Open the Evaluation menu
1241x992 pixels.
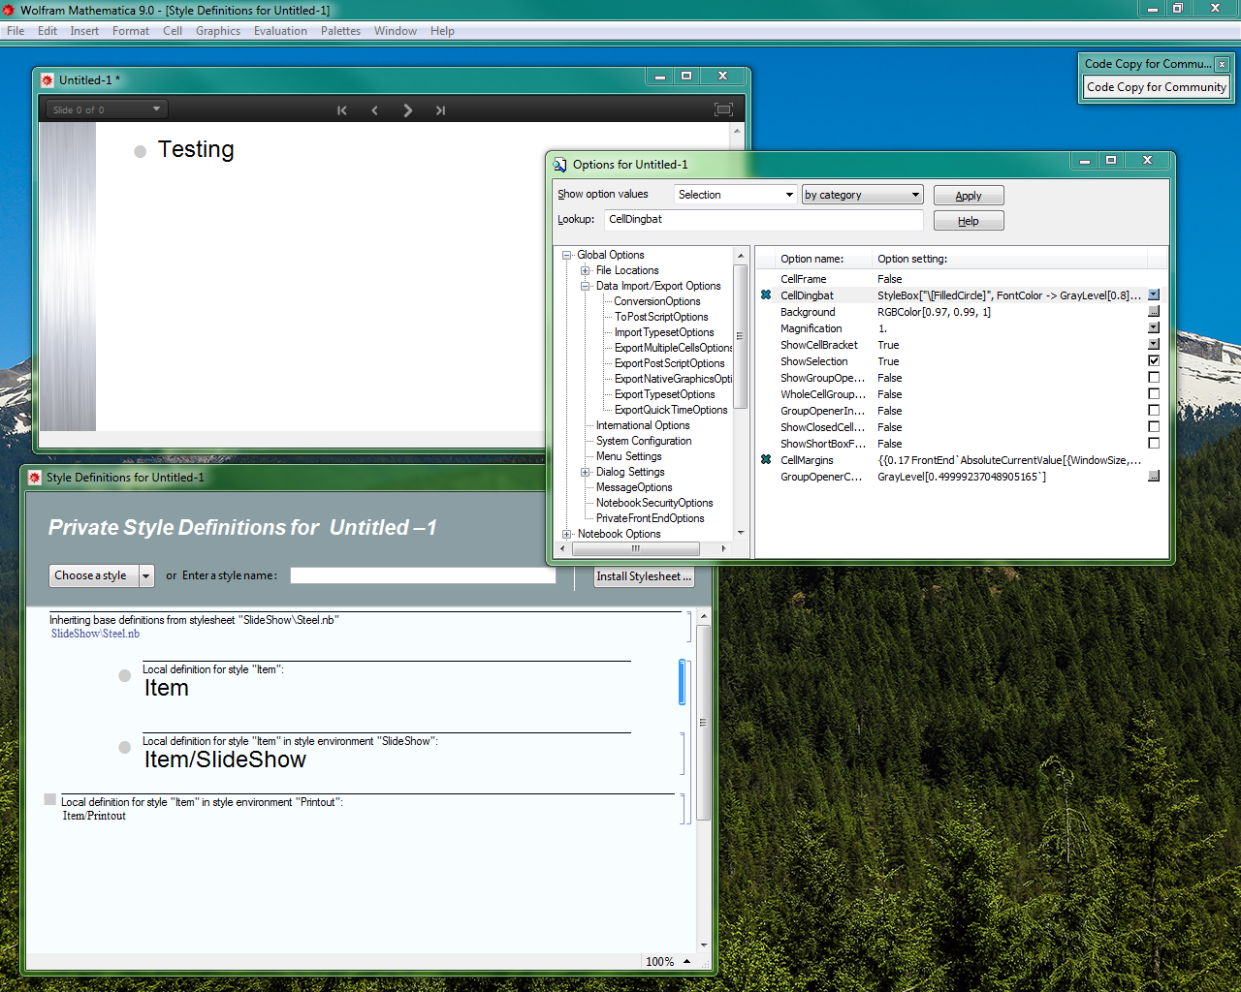tap(280, 31)
